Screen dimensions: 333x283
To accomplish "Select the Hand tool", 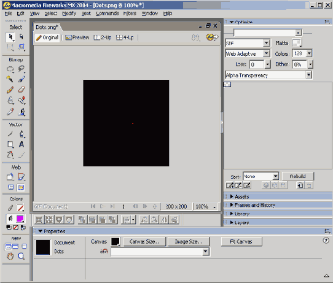I will click(x=10, y=256).
